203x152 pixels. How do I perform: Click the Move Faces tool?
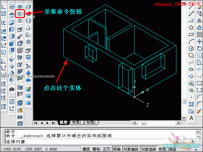click(20, 36)
